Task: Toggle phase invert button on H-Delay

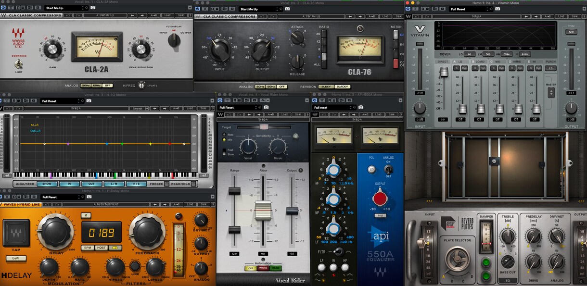Action: tap(86, 215)
